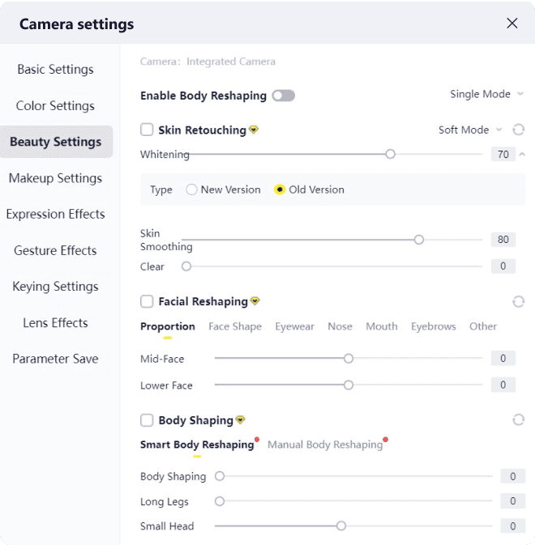The image size is (535, 545).
Task: Expand the Soft Mode dropdown
Action: point(470,130)
